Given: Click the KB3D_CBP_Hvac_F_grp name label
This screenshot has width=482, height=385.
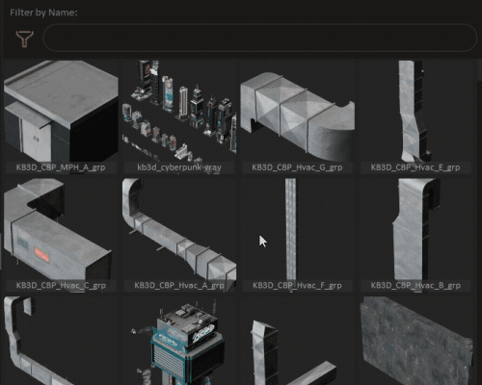Looking at the screenshot, I should point(298,286).
